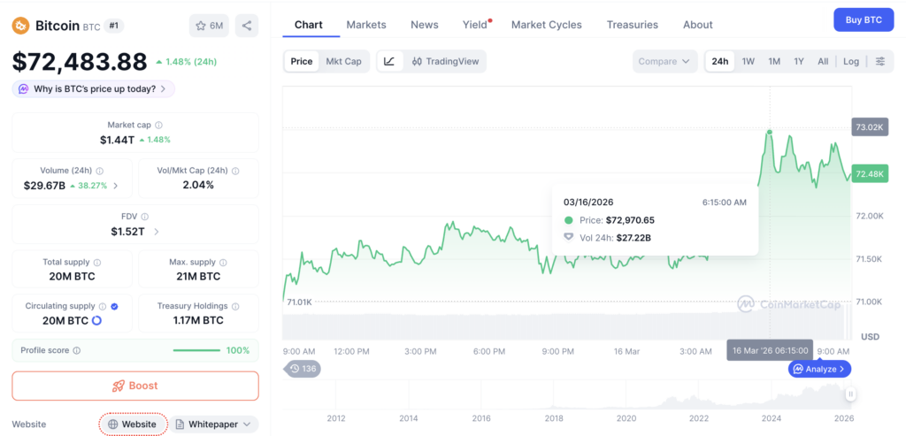Click 2024 on the range timeline
This screenshot has height=436, width=906.
(772, 418)
